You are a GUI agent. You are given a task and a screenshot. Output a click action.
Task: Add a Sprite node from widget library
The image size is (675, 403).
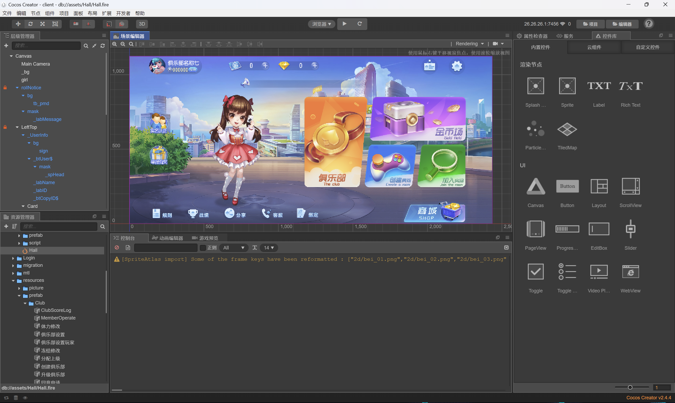pyautogui.click(x=567, y=86)
